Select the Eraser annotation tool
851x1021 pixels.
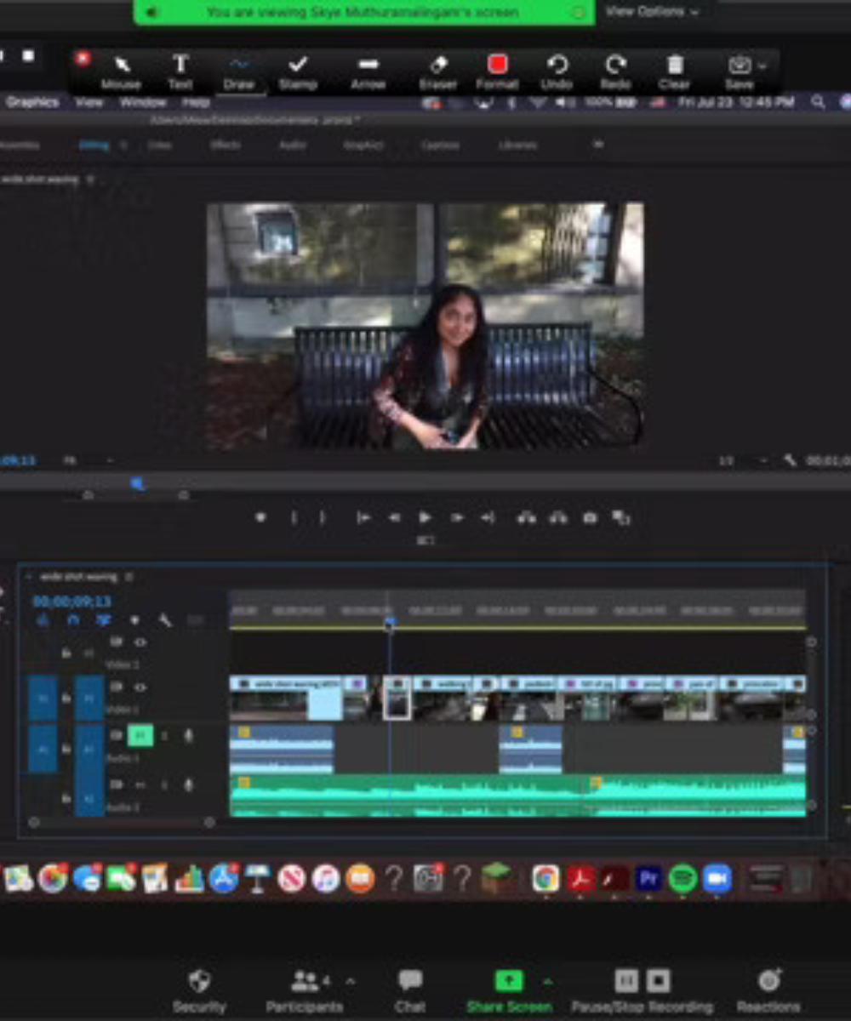[x=438, y=66]
